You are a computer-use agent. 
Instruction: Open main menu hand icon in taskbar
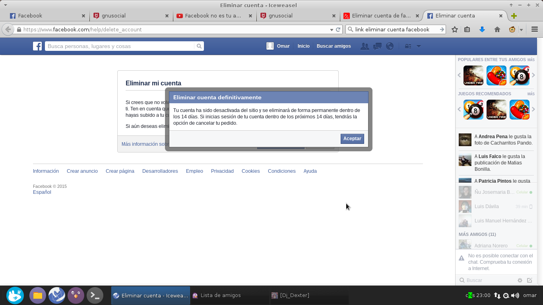click(15, 295)
